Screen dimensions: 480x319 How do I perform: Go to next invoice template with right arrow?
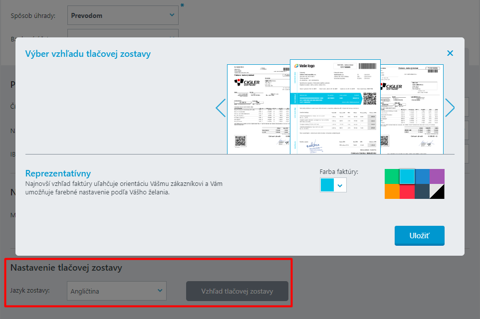point(450,108)
